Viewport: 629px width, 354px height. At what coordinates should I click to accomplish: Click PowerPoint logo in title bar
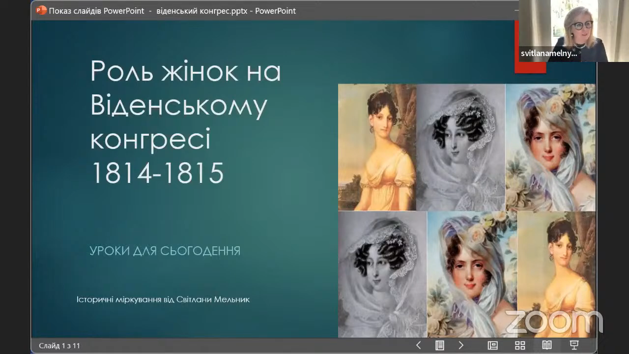point(41,10)
